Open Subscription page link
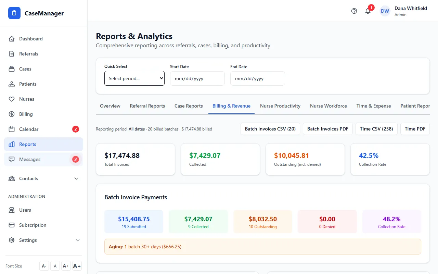The width and height of the screenshot is (438, 274). tap(43, 225)
